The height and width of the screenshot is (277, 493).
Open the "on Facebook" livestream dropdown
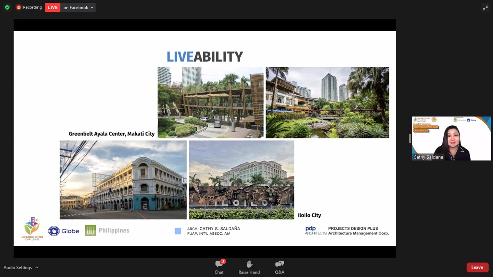point(78,7)
